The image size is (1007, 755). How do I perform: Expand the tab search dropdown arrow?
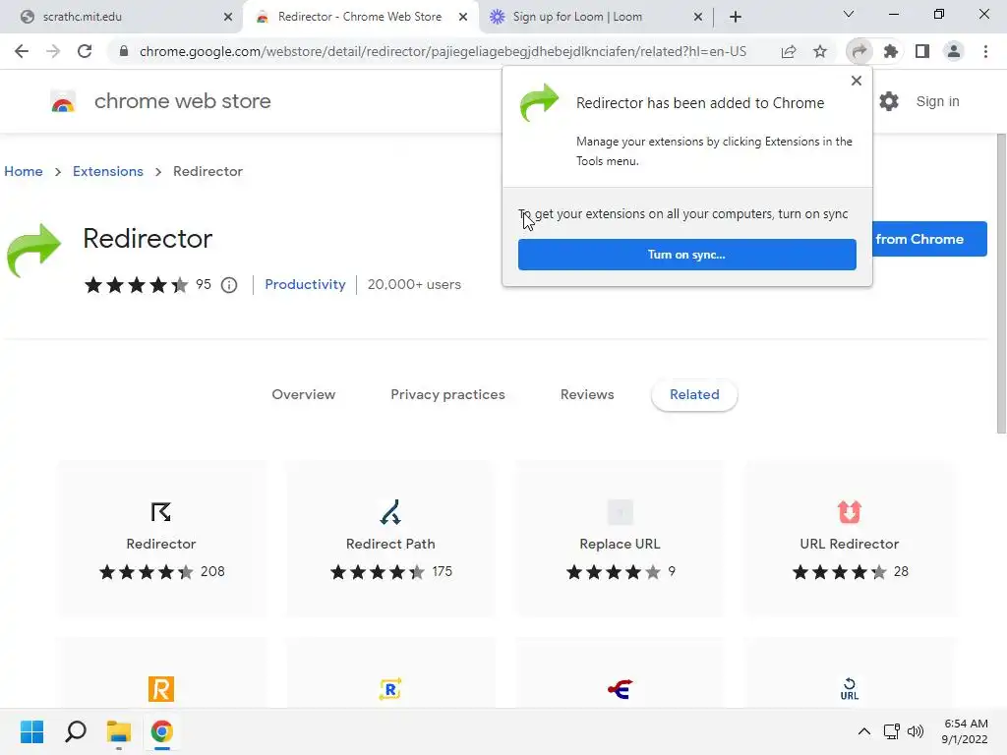(849, 14)
